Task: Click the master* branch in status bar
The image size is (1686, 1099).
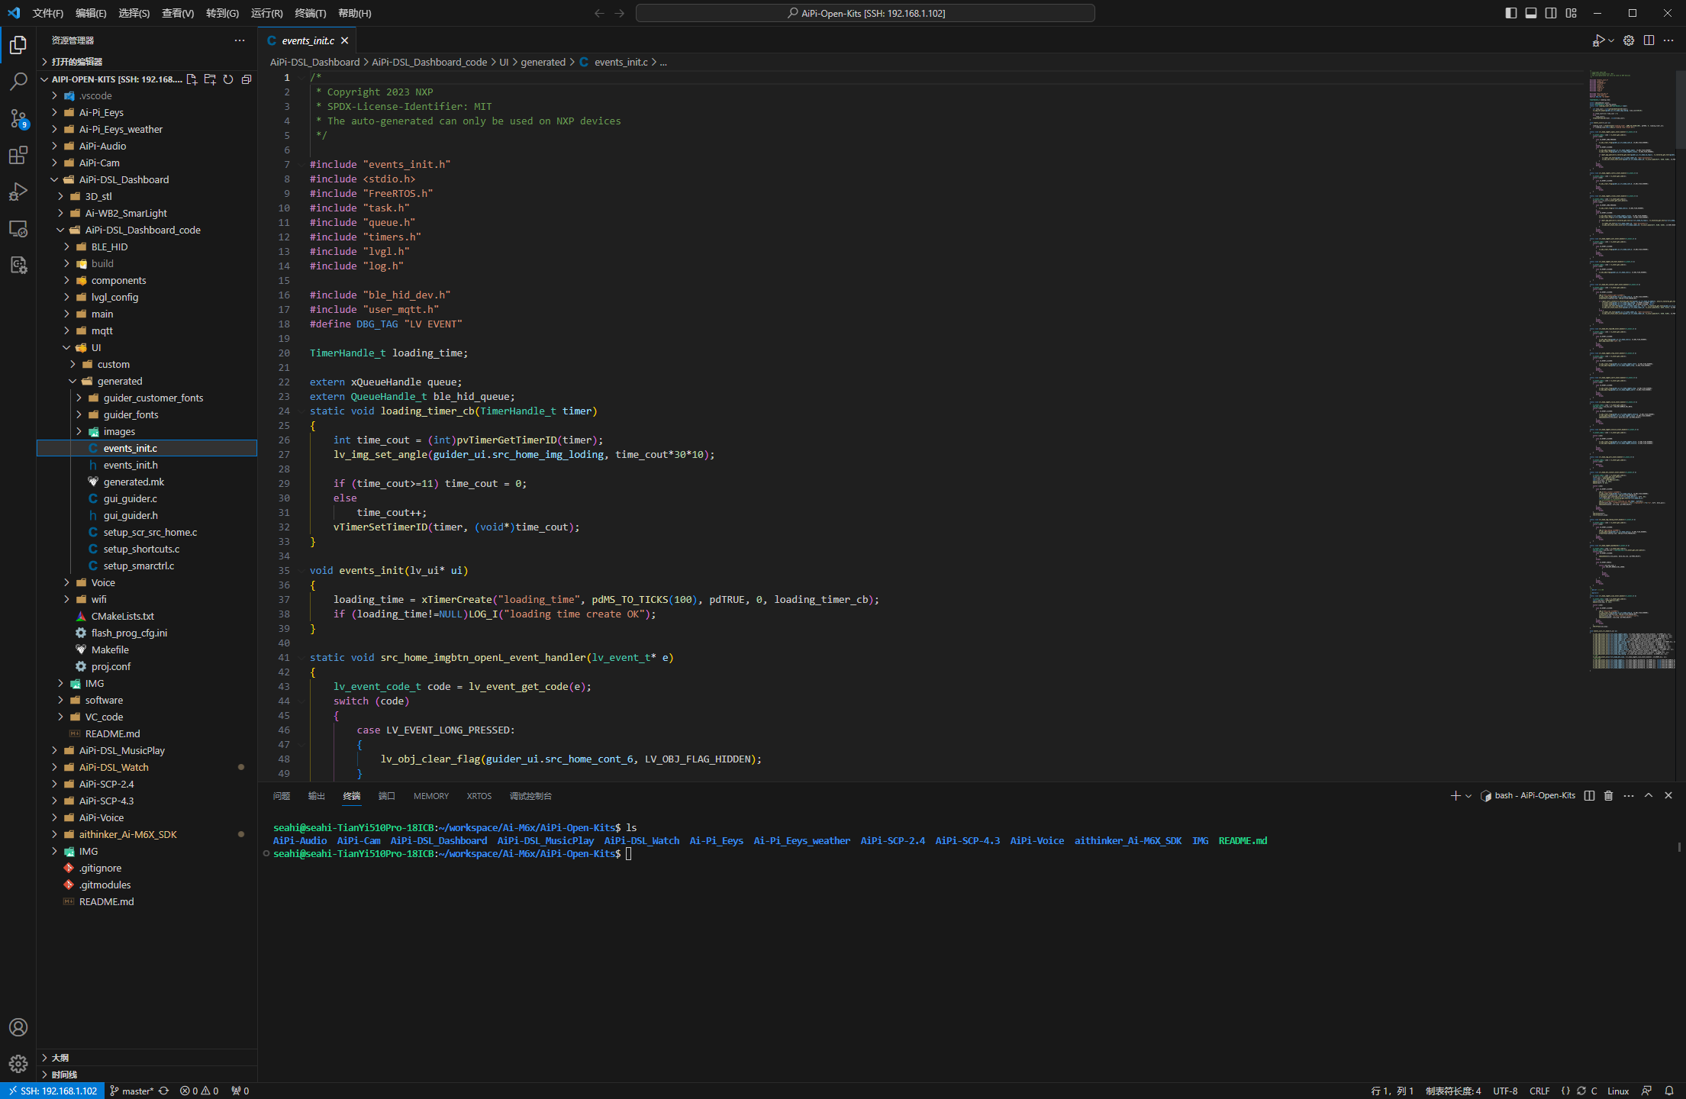Action: point(131,1091)
